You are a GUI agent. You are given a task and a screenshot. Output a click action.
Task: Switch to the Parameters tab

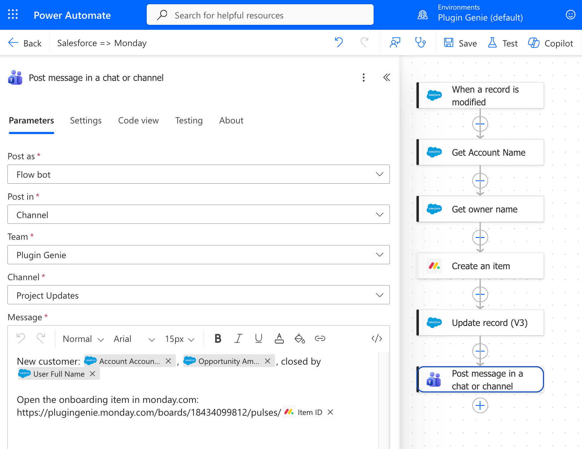tap(32, 121)
